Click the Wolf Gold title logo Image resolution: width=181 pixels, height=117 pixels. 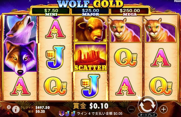[x=90, y=4]
